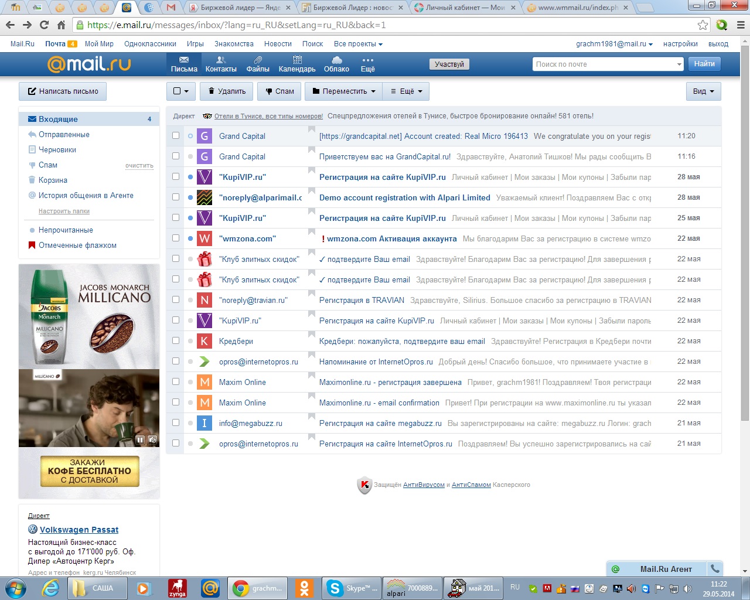Check the info@megabuzz.ru message checkbox
The image size is (750, 600).
pyautogui.click(x=176, y=423)
